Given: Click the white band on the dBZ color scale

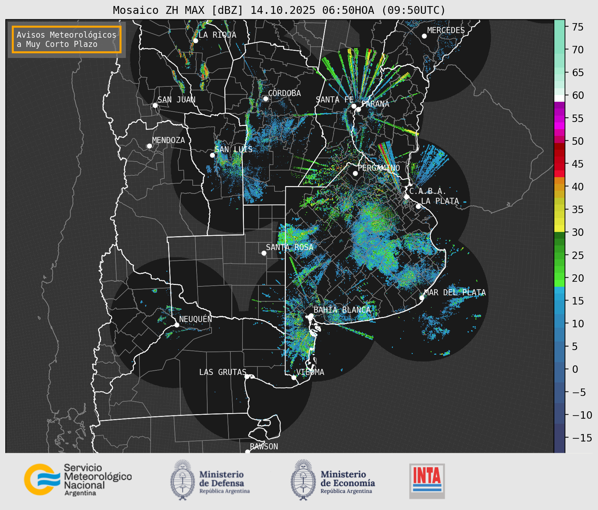Looking at the screenshot, I should point(559,98).
